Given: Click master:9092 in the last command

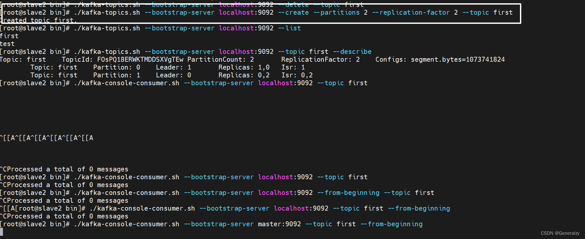Looking at the screenshot, I should pos(279,224).
